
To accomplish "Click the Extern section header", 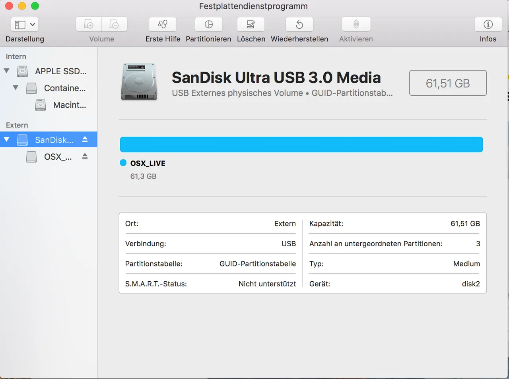I will [x=17, y=125].
